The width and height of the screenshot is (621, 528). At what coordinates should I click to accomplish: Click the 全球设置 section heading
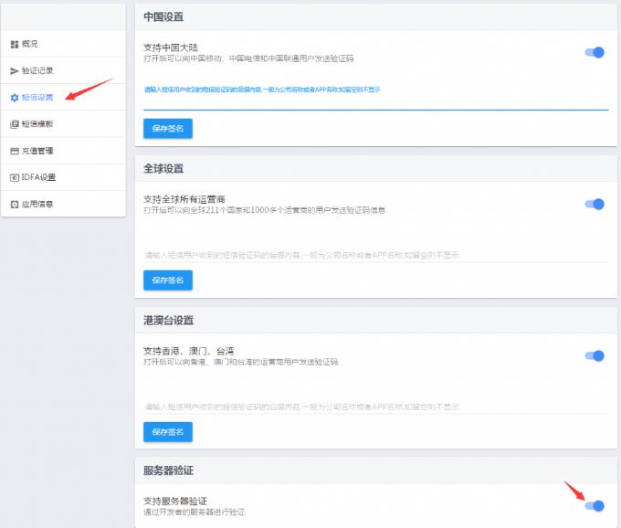[x=163, y=169]
